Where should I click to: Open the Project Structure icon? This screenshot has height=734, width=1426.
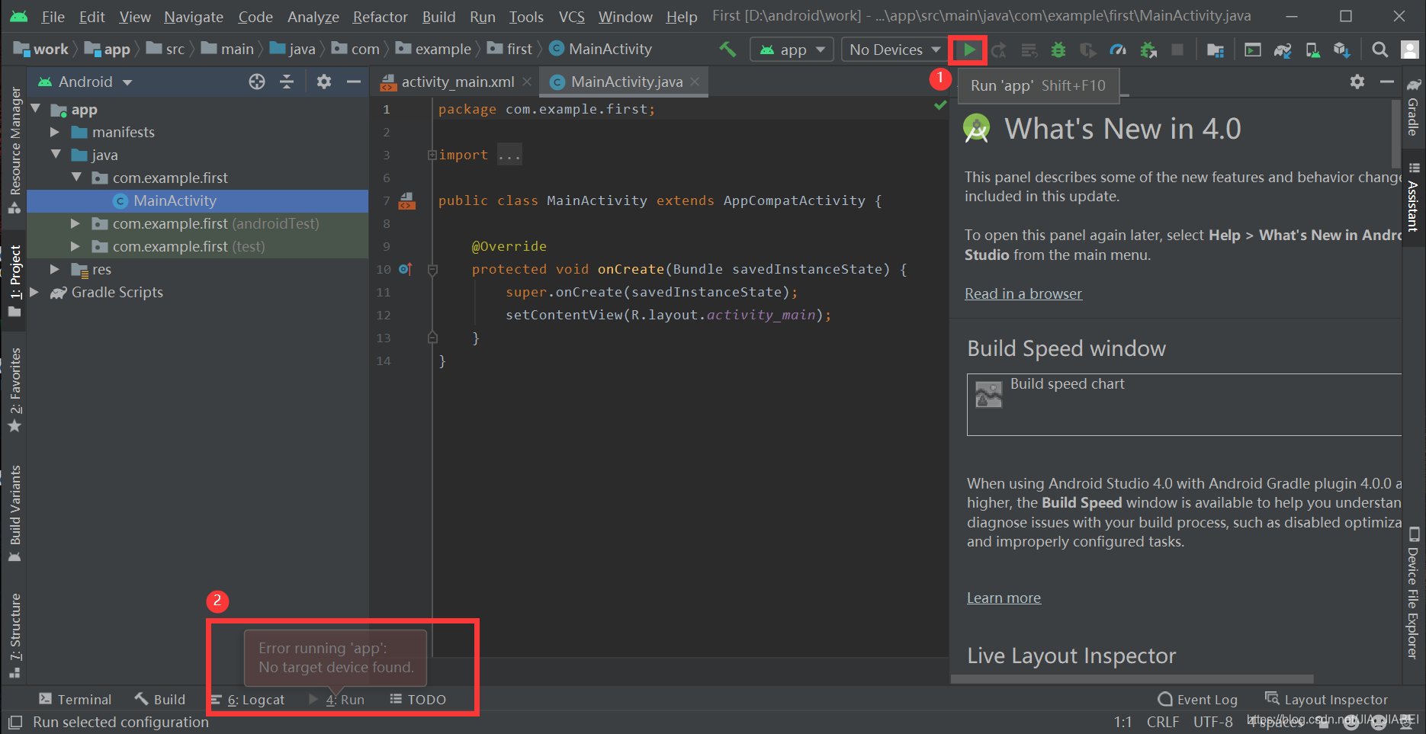(x=1216, y=50)
